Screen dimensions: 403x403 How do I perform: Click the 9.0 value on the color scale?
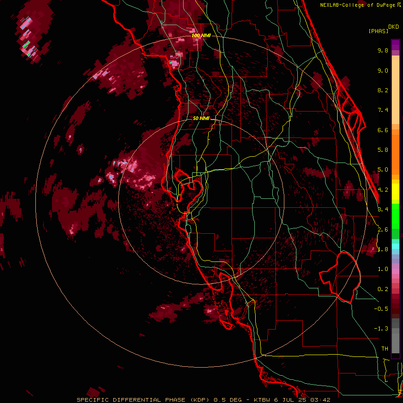(x=383, y=70)
